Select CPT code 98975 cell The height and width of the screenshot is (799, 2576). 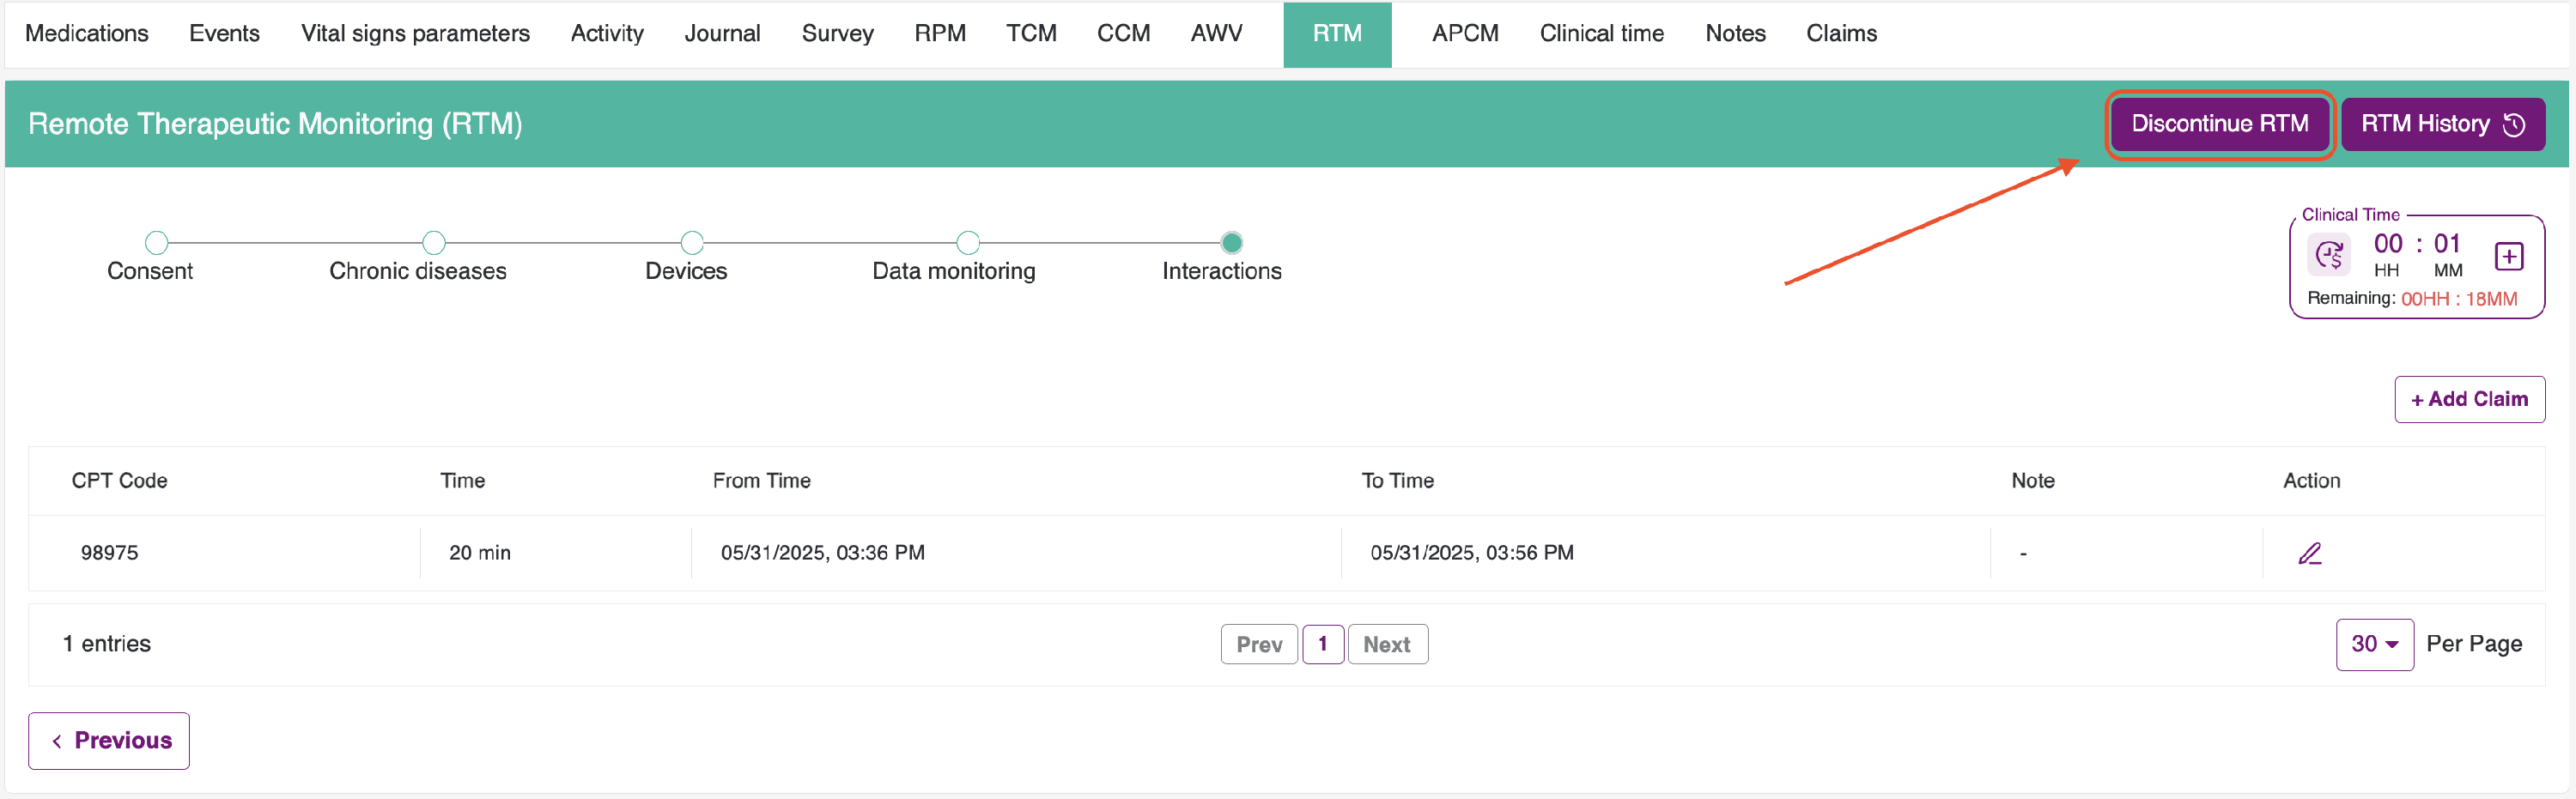[109, 553]
